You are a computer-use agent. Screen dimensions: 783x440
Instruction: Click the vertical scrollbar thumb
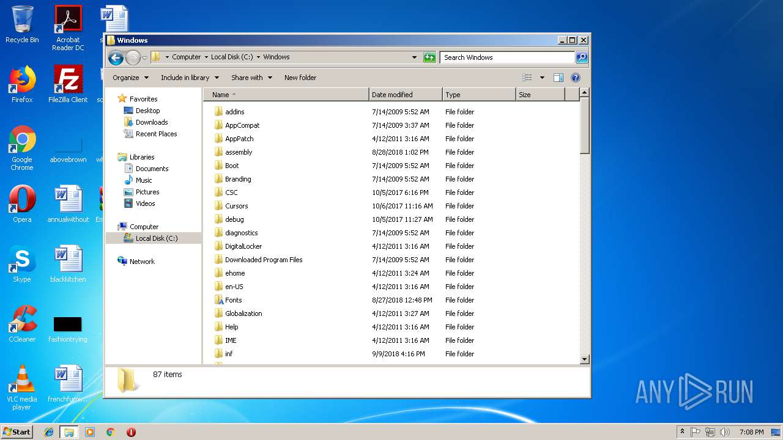pos(584,127)
